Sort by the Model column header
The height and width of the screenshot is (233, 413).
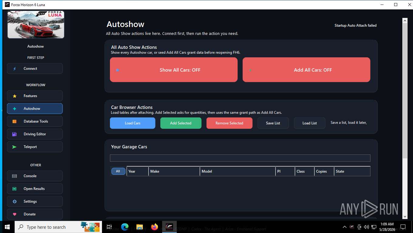(238, 171)
